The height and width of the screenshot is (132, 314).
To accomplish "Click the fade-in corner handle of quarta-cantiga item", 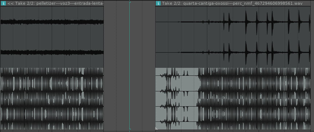I will tap(157, 128).
